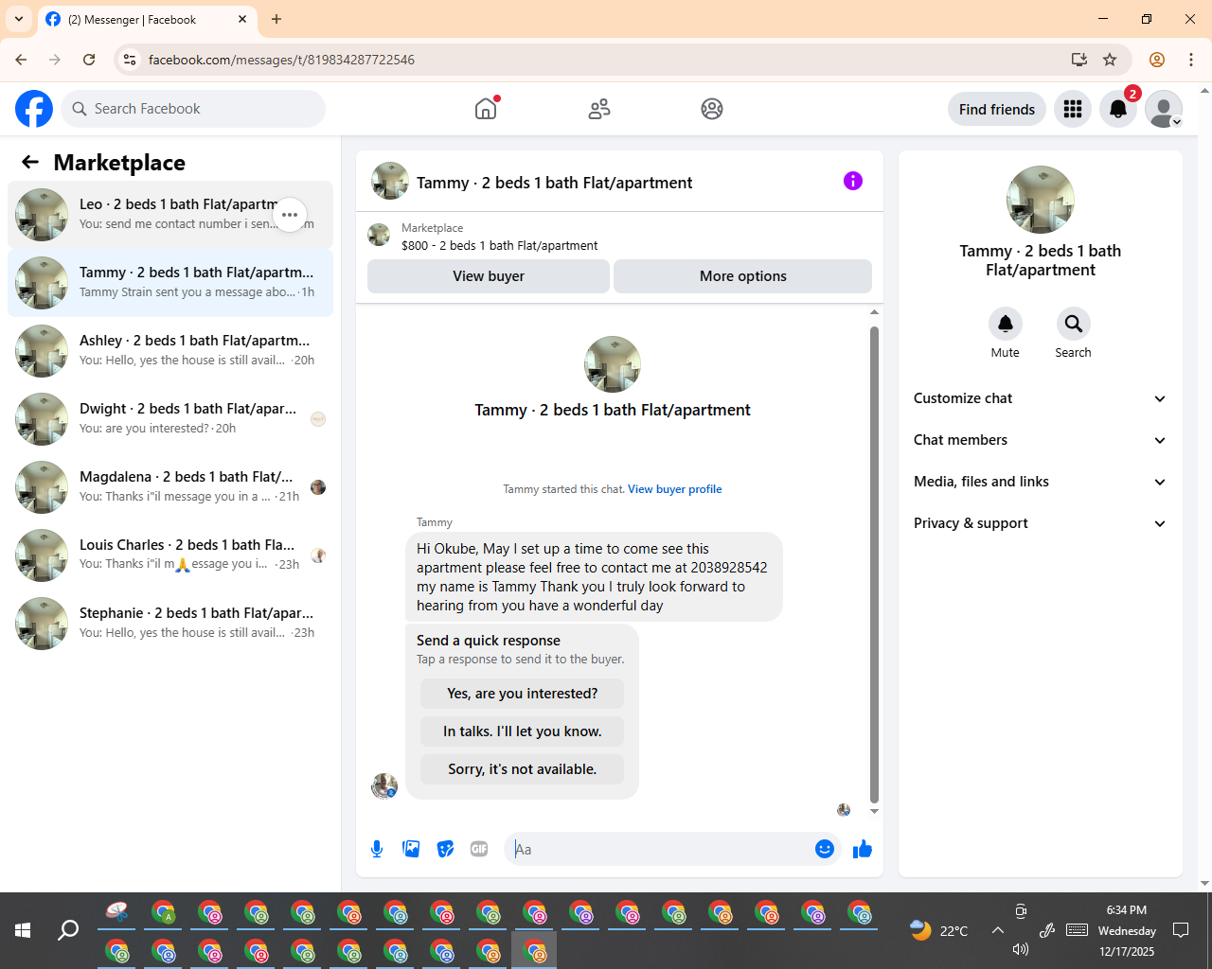This screenshot has width=1212, height=969.
Task: Send quick response 'Sorry, it's not available.'
Action: [522, 769]
